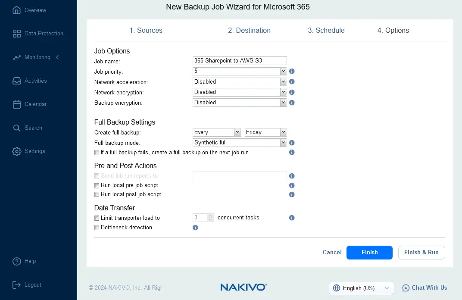Screen dimensions: 462x300
Task: Go to step 2. Destination
Action: click(x=249, y=30)
